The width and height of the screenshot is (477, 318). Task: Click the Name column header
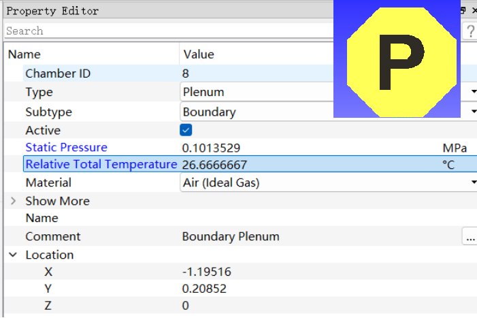pos(24,54)
